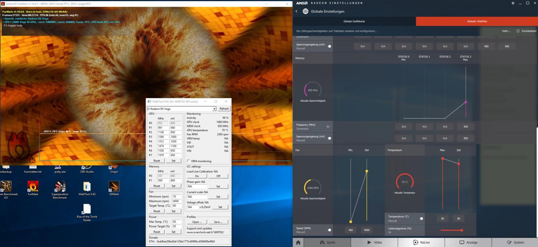
Task: Turn Load Line Calibration On
Action: [197, 176]
